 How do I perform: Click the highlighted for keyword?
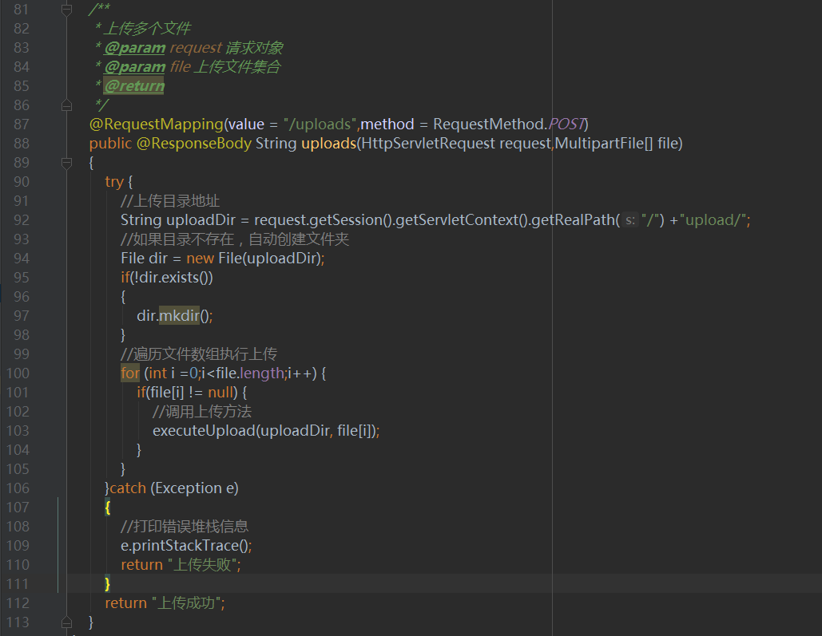tap(130, 373)
